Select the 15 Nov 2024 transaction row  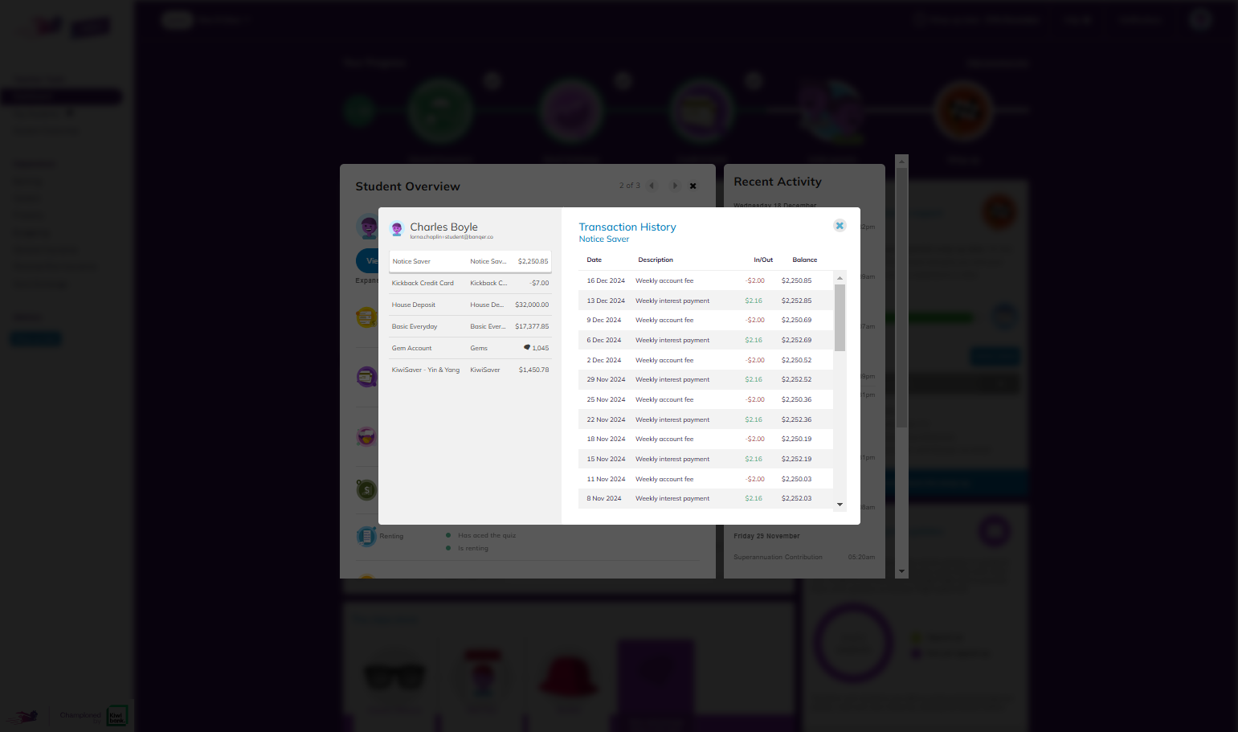click(x=705, y=459)
